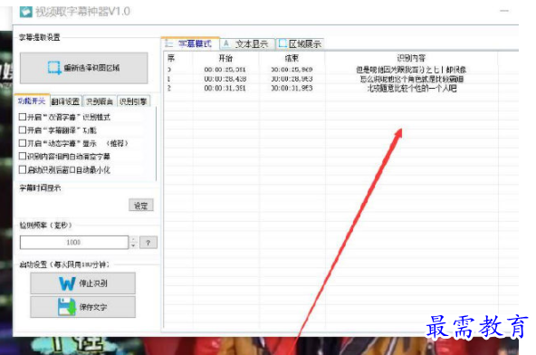The image size is (536, 355).
Task: Open the 识别语言 tab
Action: [x=99, y=101]
